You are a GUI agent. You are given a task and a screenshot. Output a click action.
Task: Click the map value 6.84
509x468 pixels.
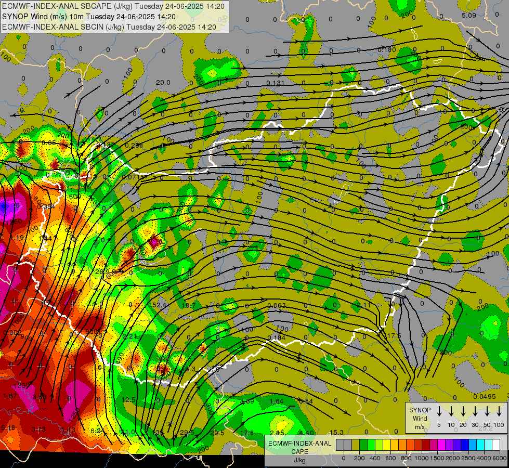(306, 401)
